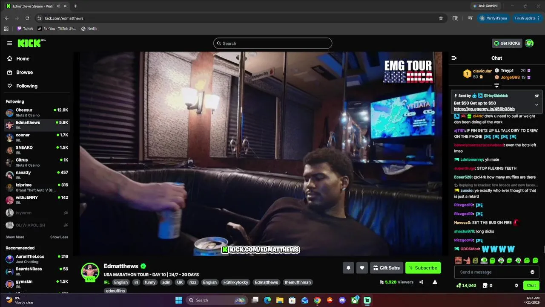This screenshot has width=545, height=307.
Task: Click the Gift Subs button
Action: pyautogui.click(x=387, y=268)
